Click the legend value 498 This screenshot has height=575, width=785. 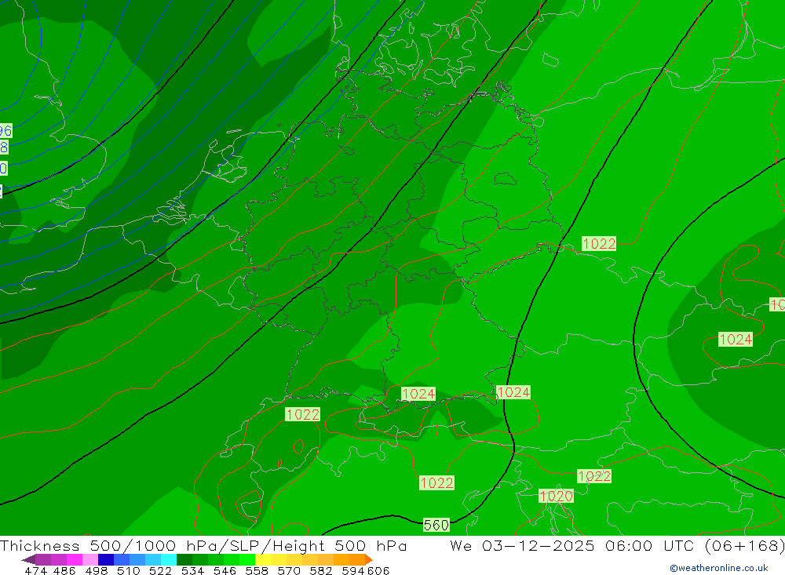point(97,570)
